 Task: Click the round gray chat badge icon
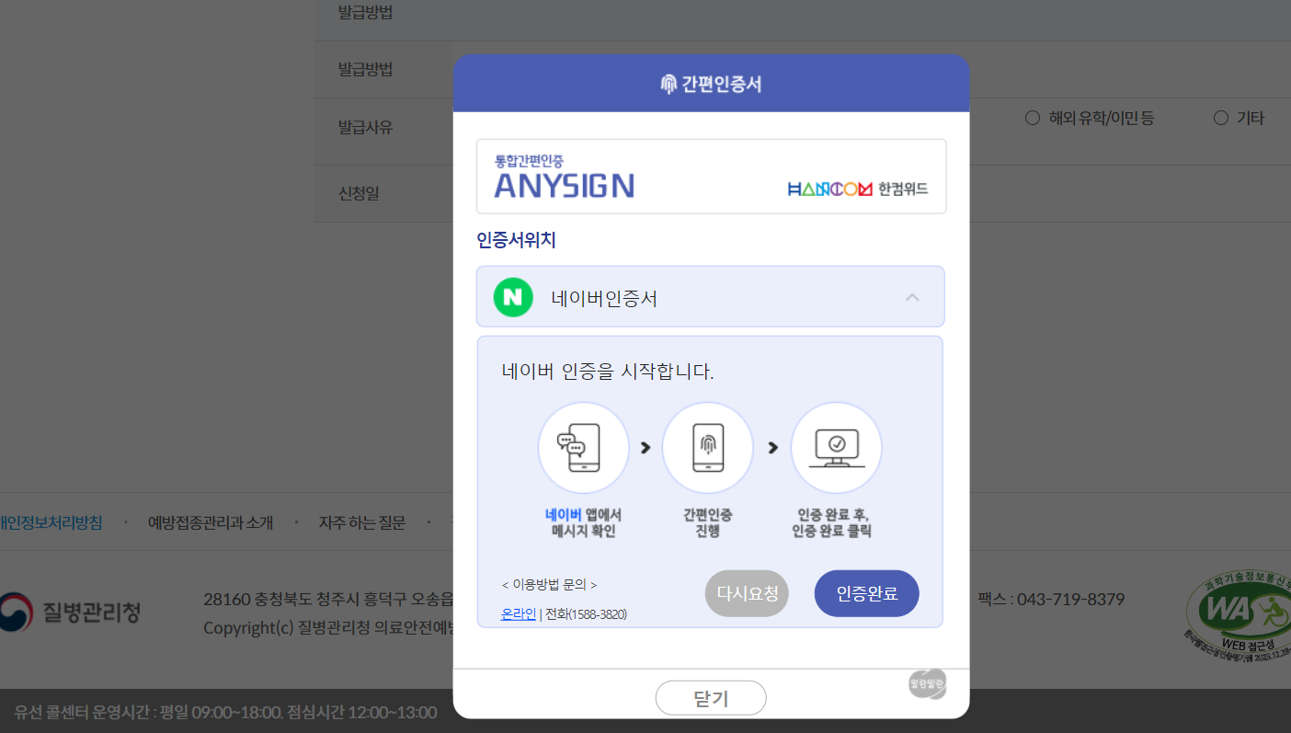click(928, 684)
